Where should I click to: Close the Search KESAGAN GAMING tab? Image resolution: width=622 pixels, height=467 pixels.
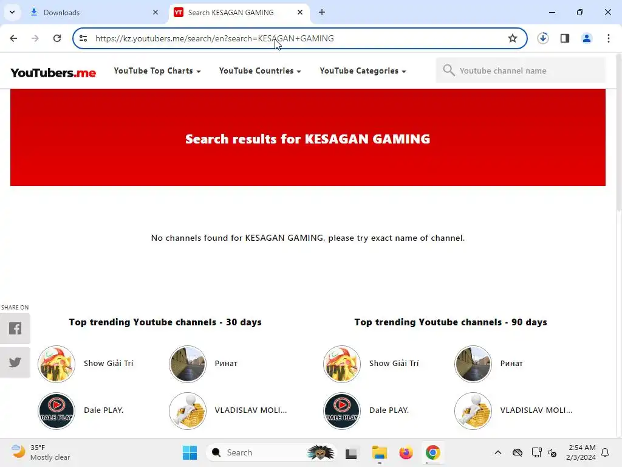300,12
